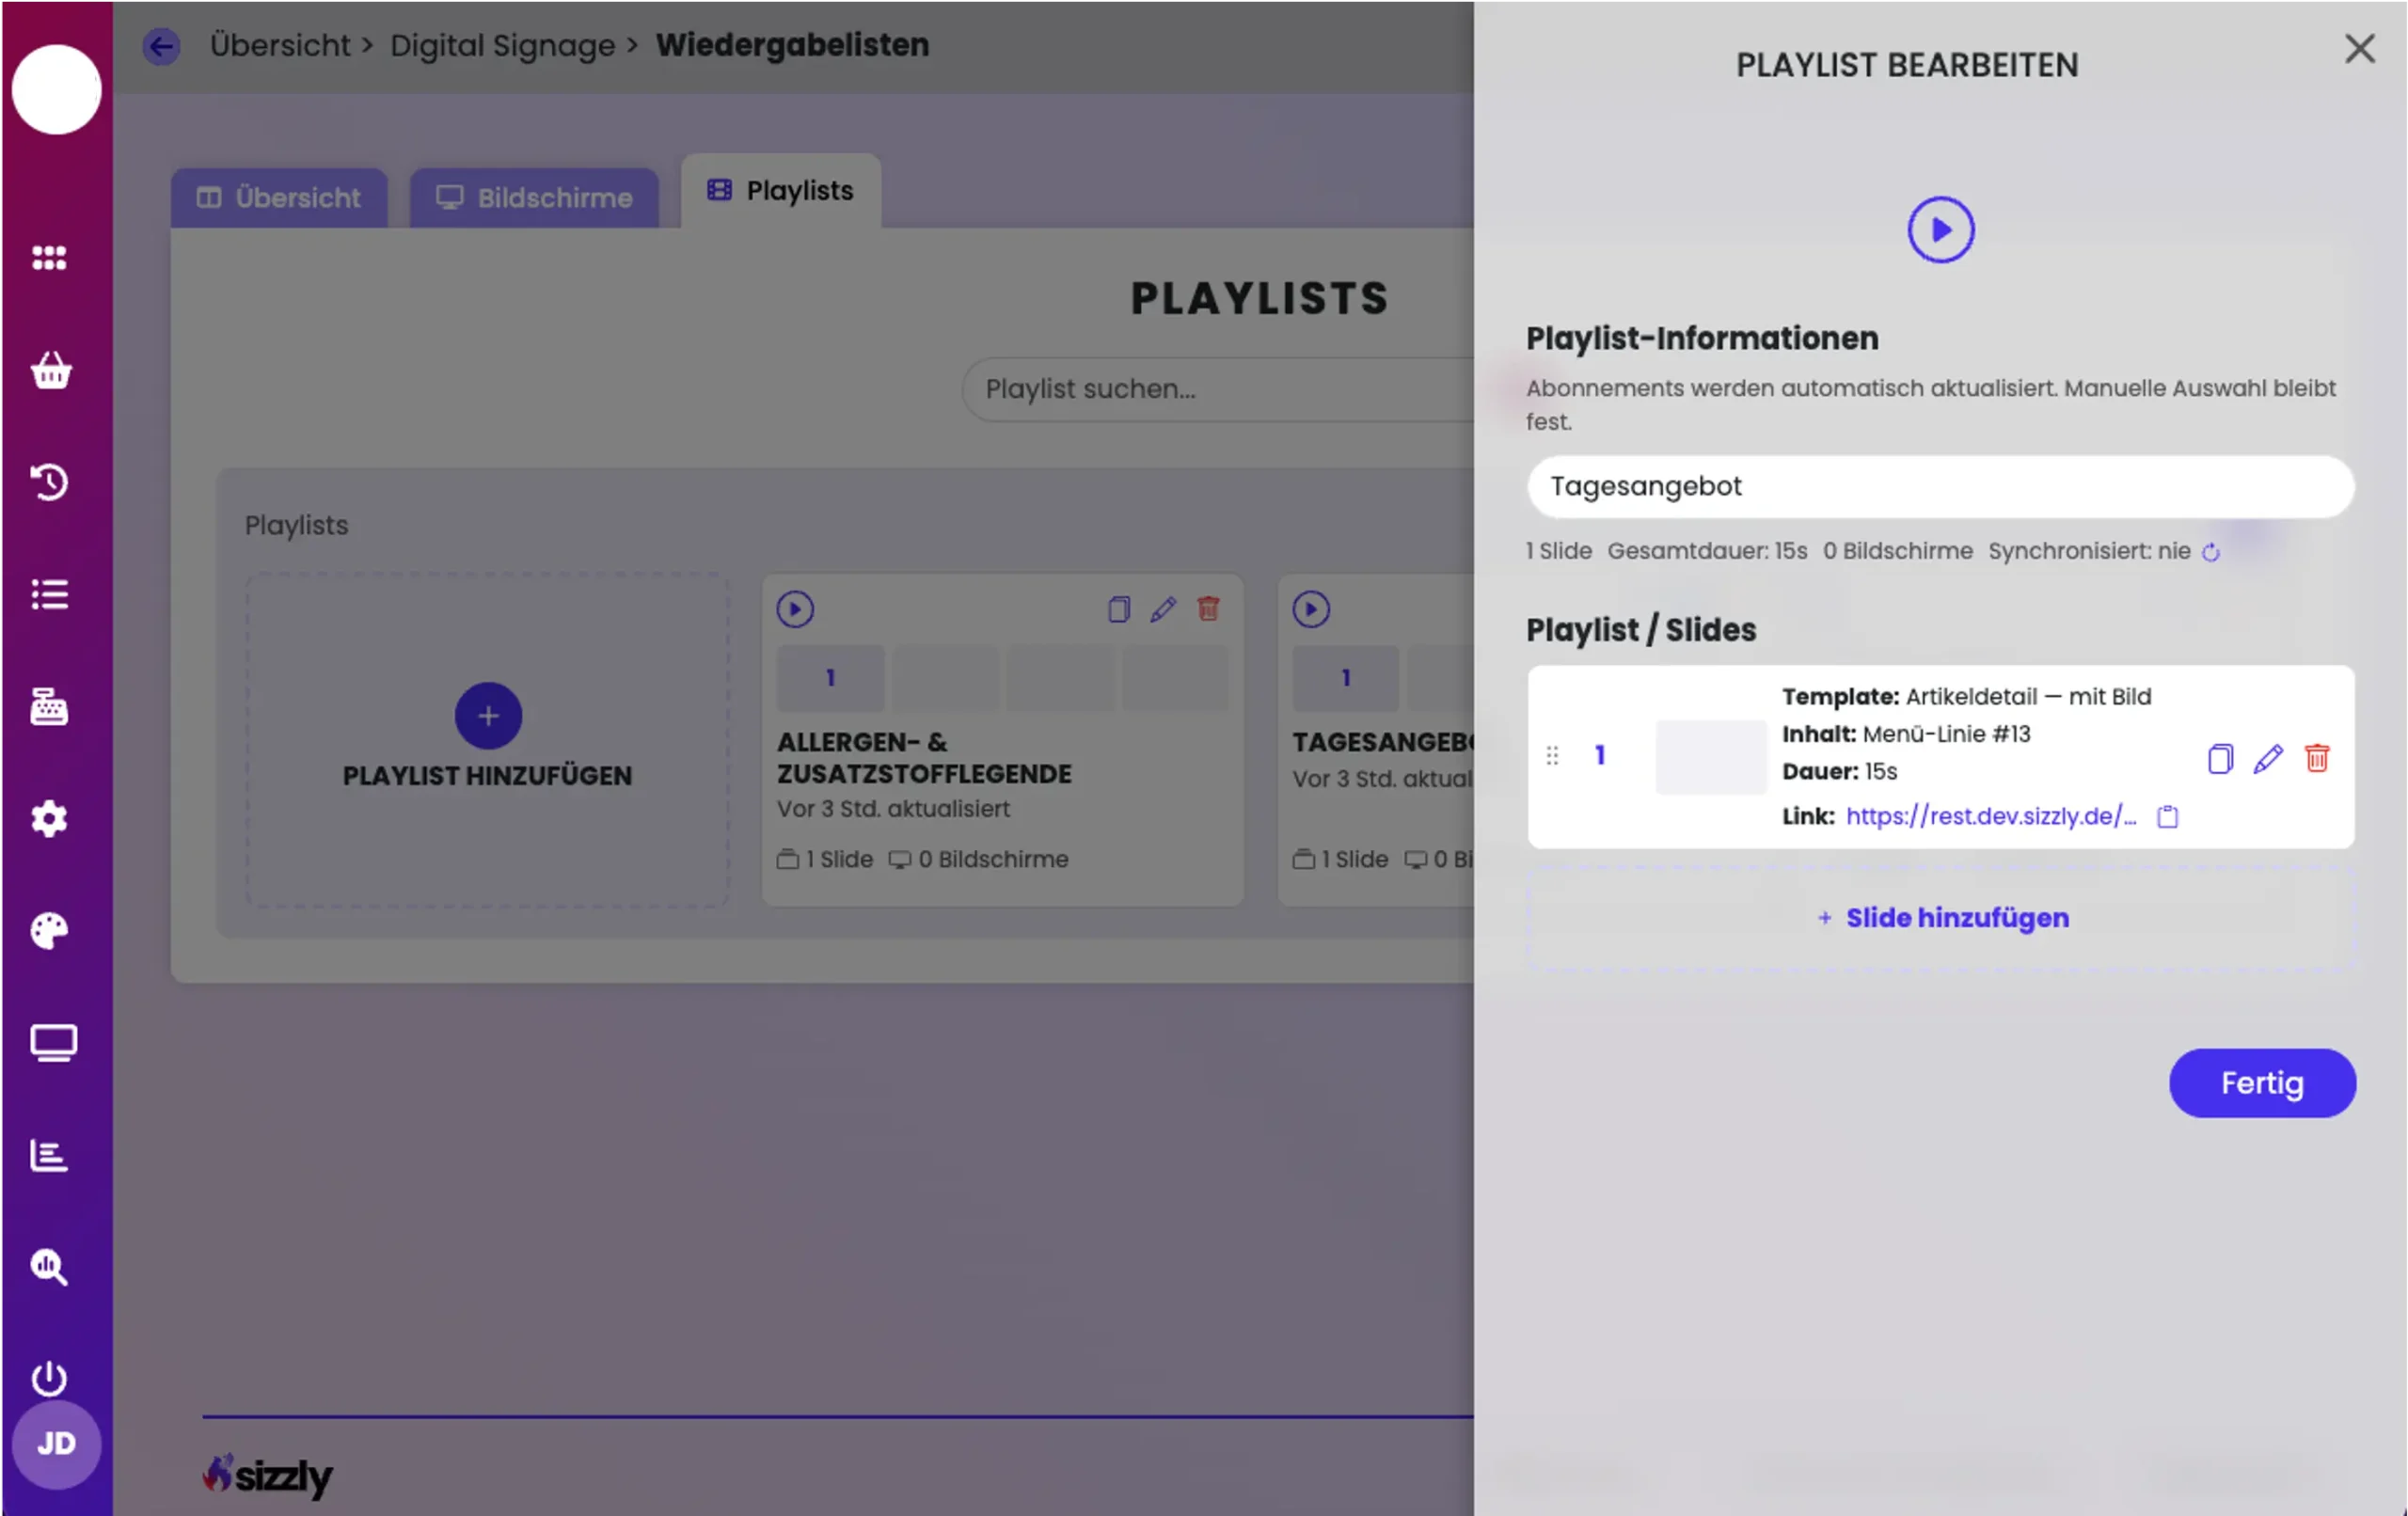This screenshot has width=2408, height=1516.
Task: Play the Allergen- & Zusatzstofflegende playlist preview
Action: pos(795,609)
